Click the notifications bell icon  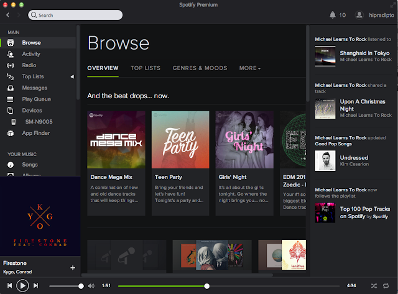pyautogui.click(x=332, y=15)
